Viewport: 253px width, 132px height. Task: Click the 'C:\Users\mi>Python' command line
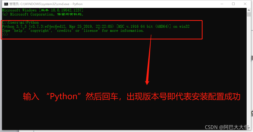tap(20, 22)
